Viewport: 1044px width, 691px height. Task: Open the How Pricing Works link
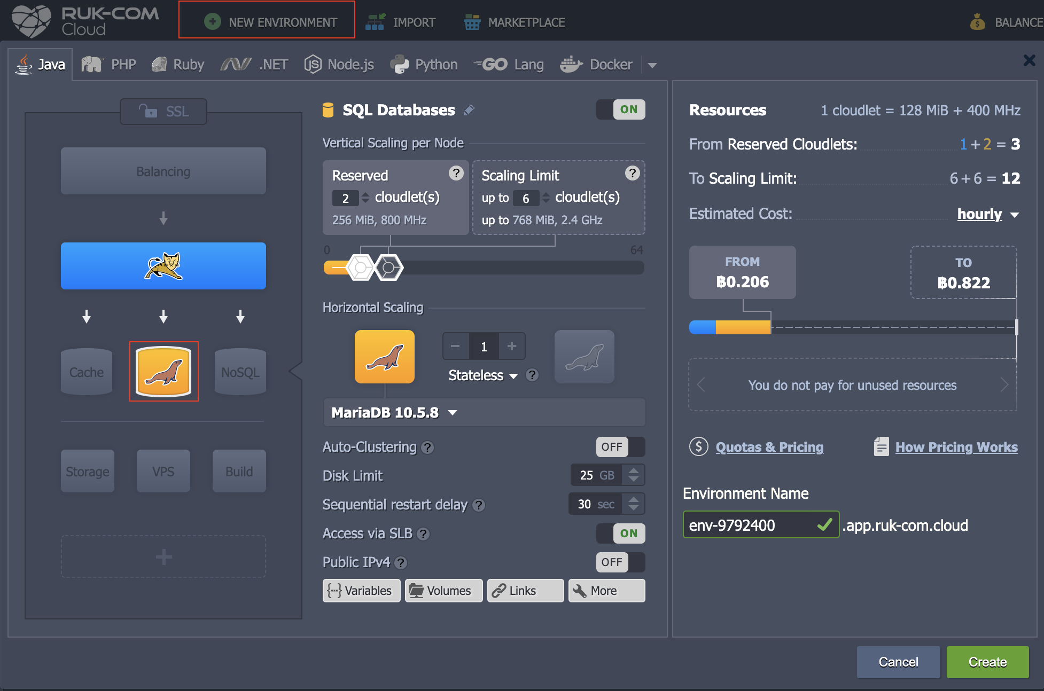(956, 447)
